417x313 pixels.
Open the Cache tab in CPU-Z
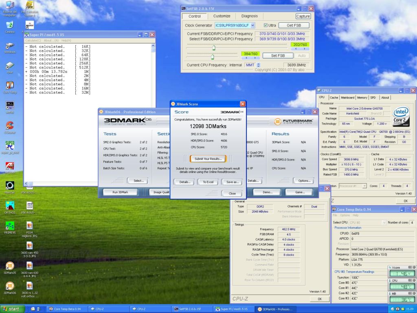coord(334,98)
